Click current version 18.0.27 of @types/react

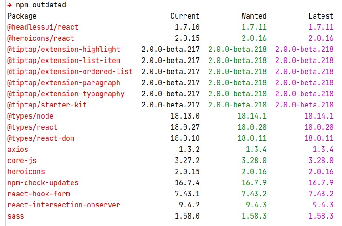185,127
